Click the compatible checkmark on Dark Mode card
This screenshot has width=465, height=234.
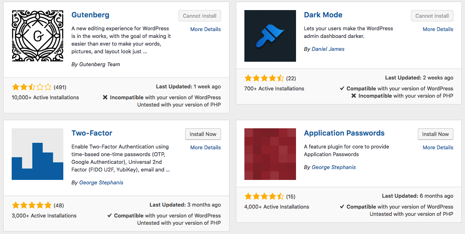pos(342,88)
